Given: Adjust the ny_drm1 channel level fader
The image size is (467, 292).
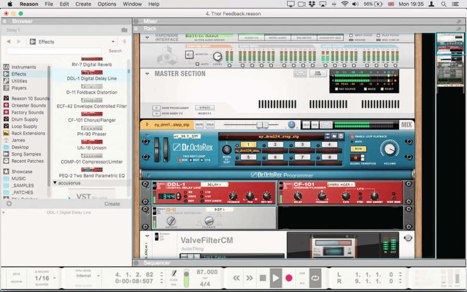Looking at the screenshot, I should pyautogui.click(x=262, y=125).
